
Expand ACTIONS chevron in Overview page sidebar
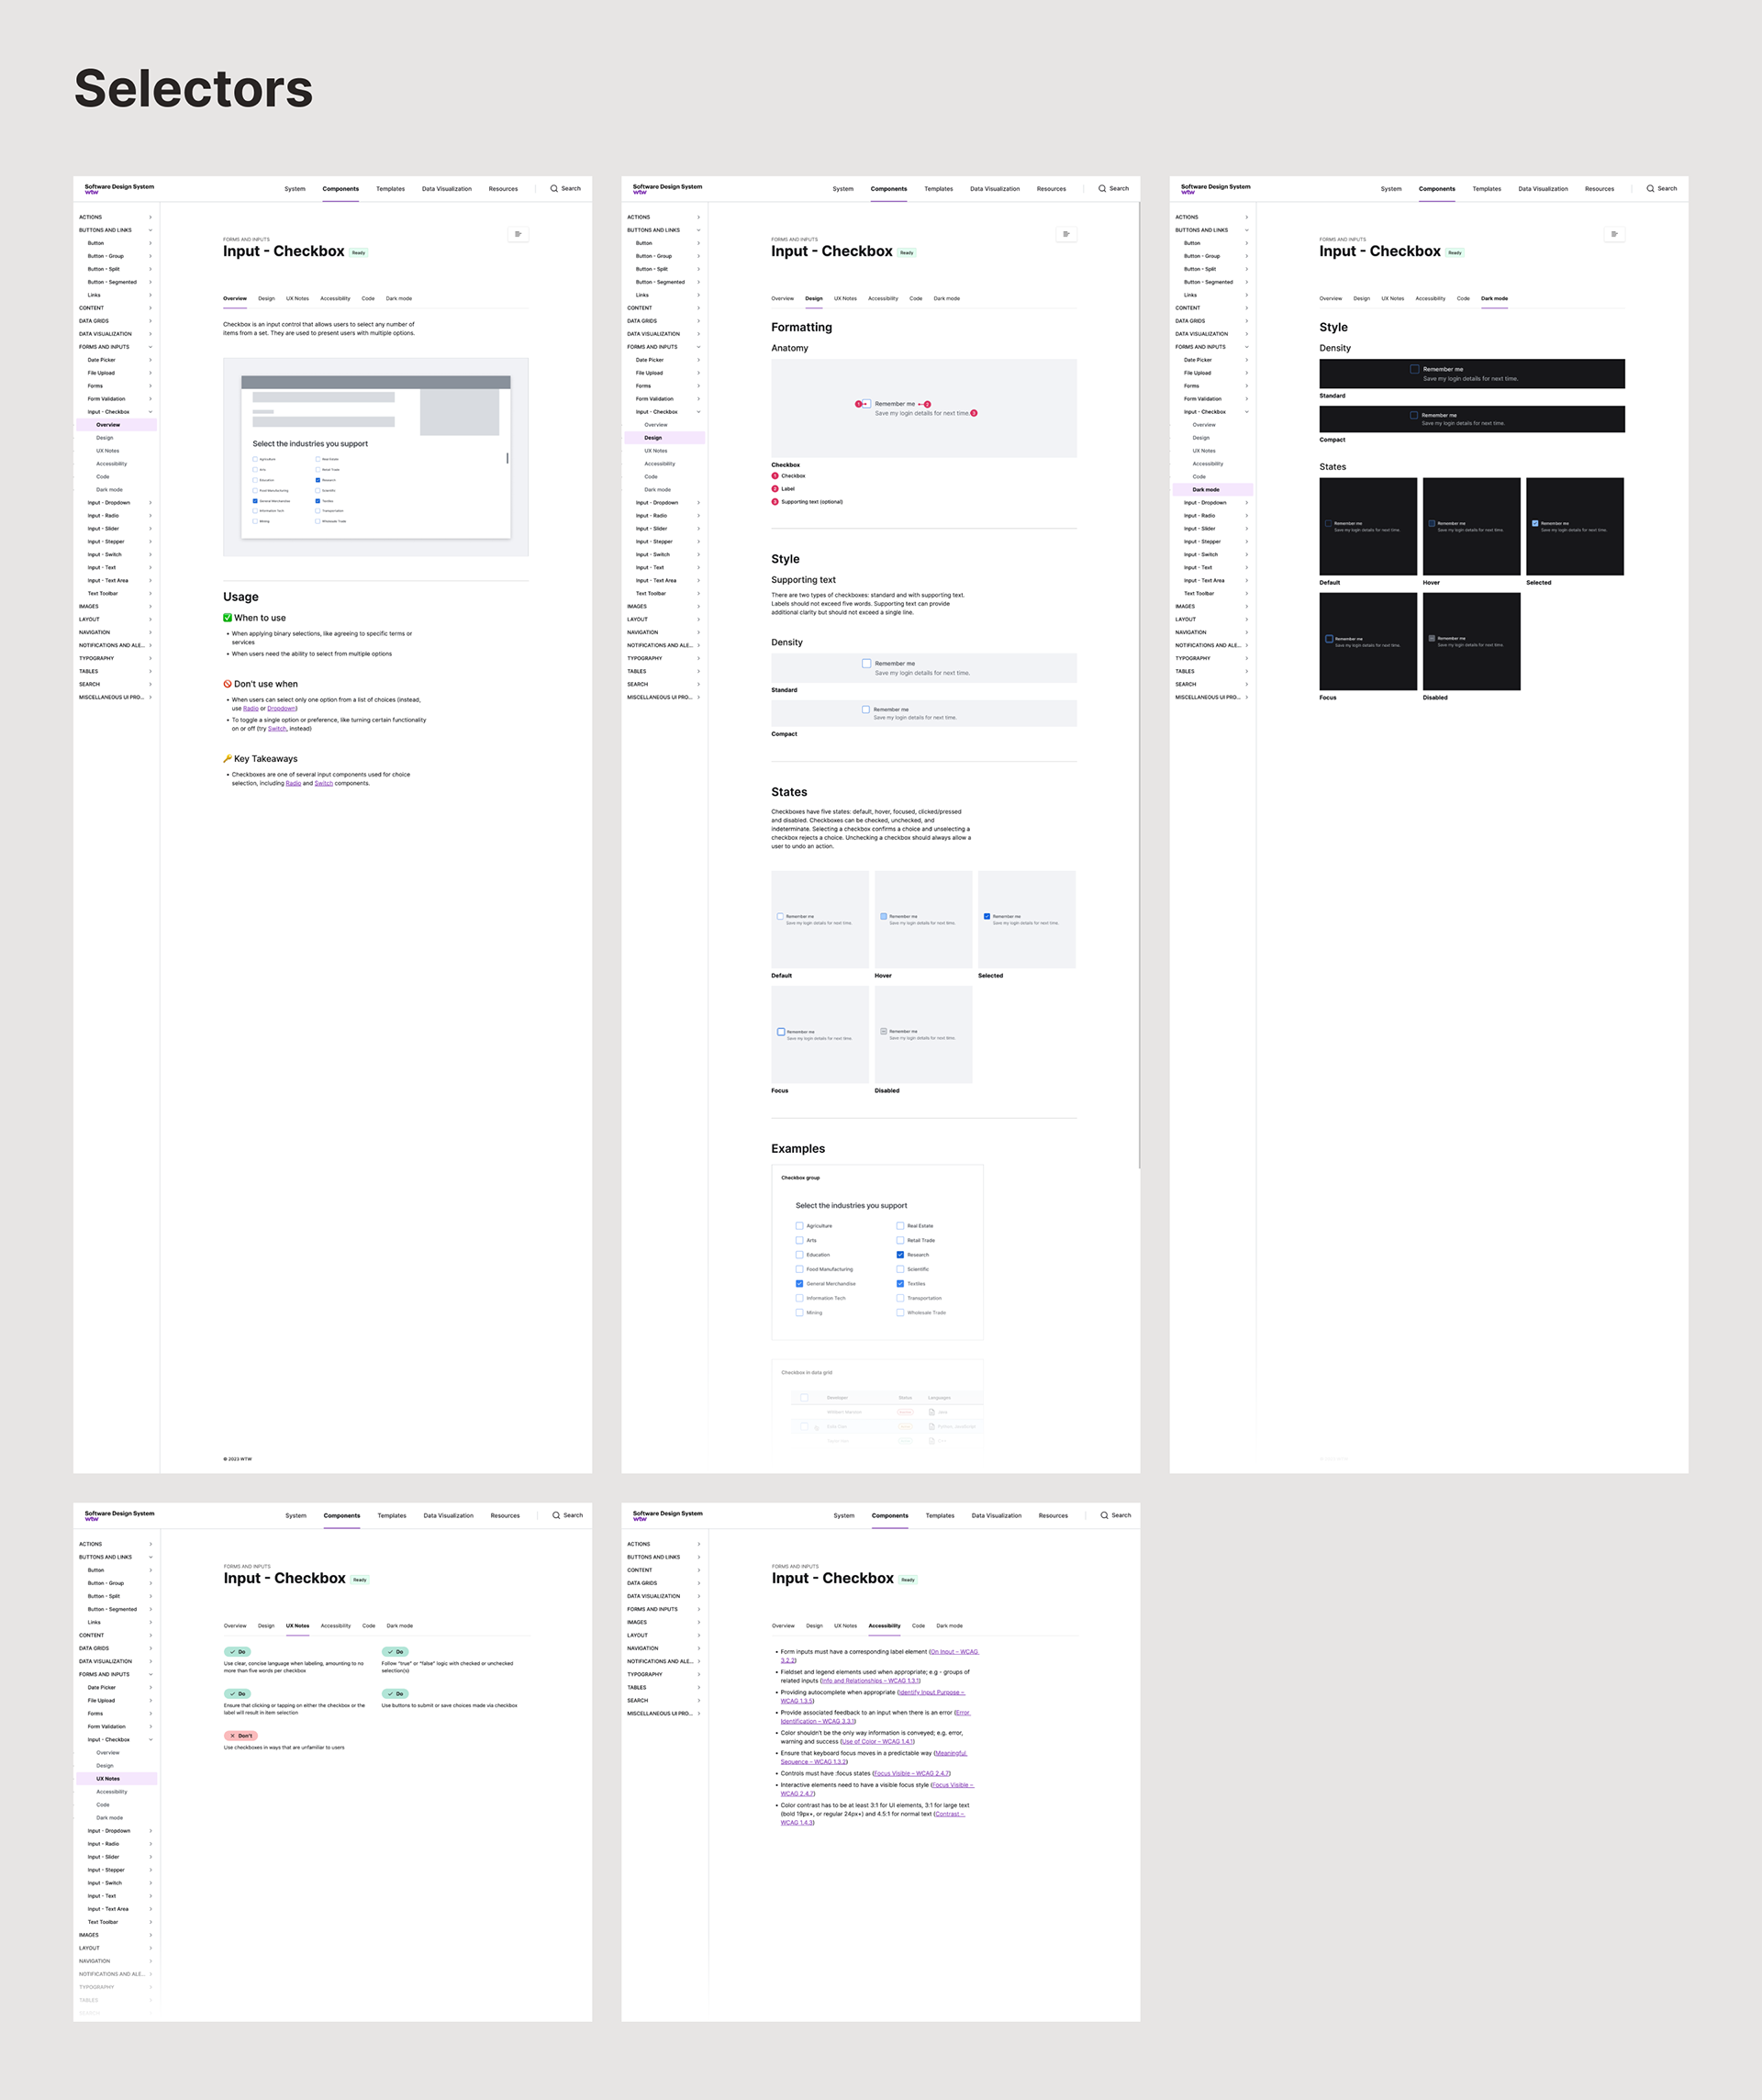pyautogui.click(x=150, y=217)
